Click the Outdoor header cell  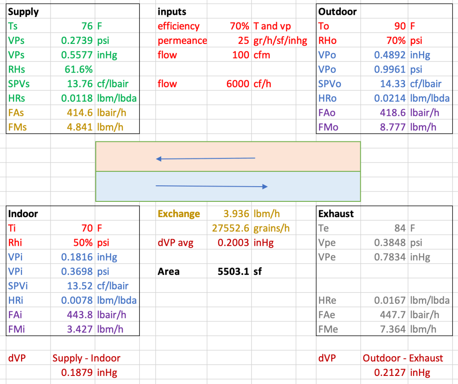pos(338,12)
